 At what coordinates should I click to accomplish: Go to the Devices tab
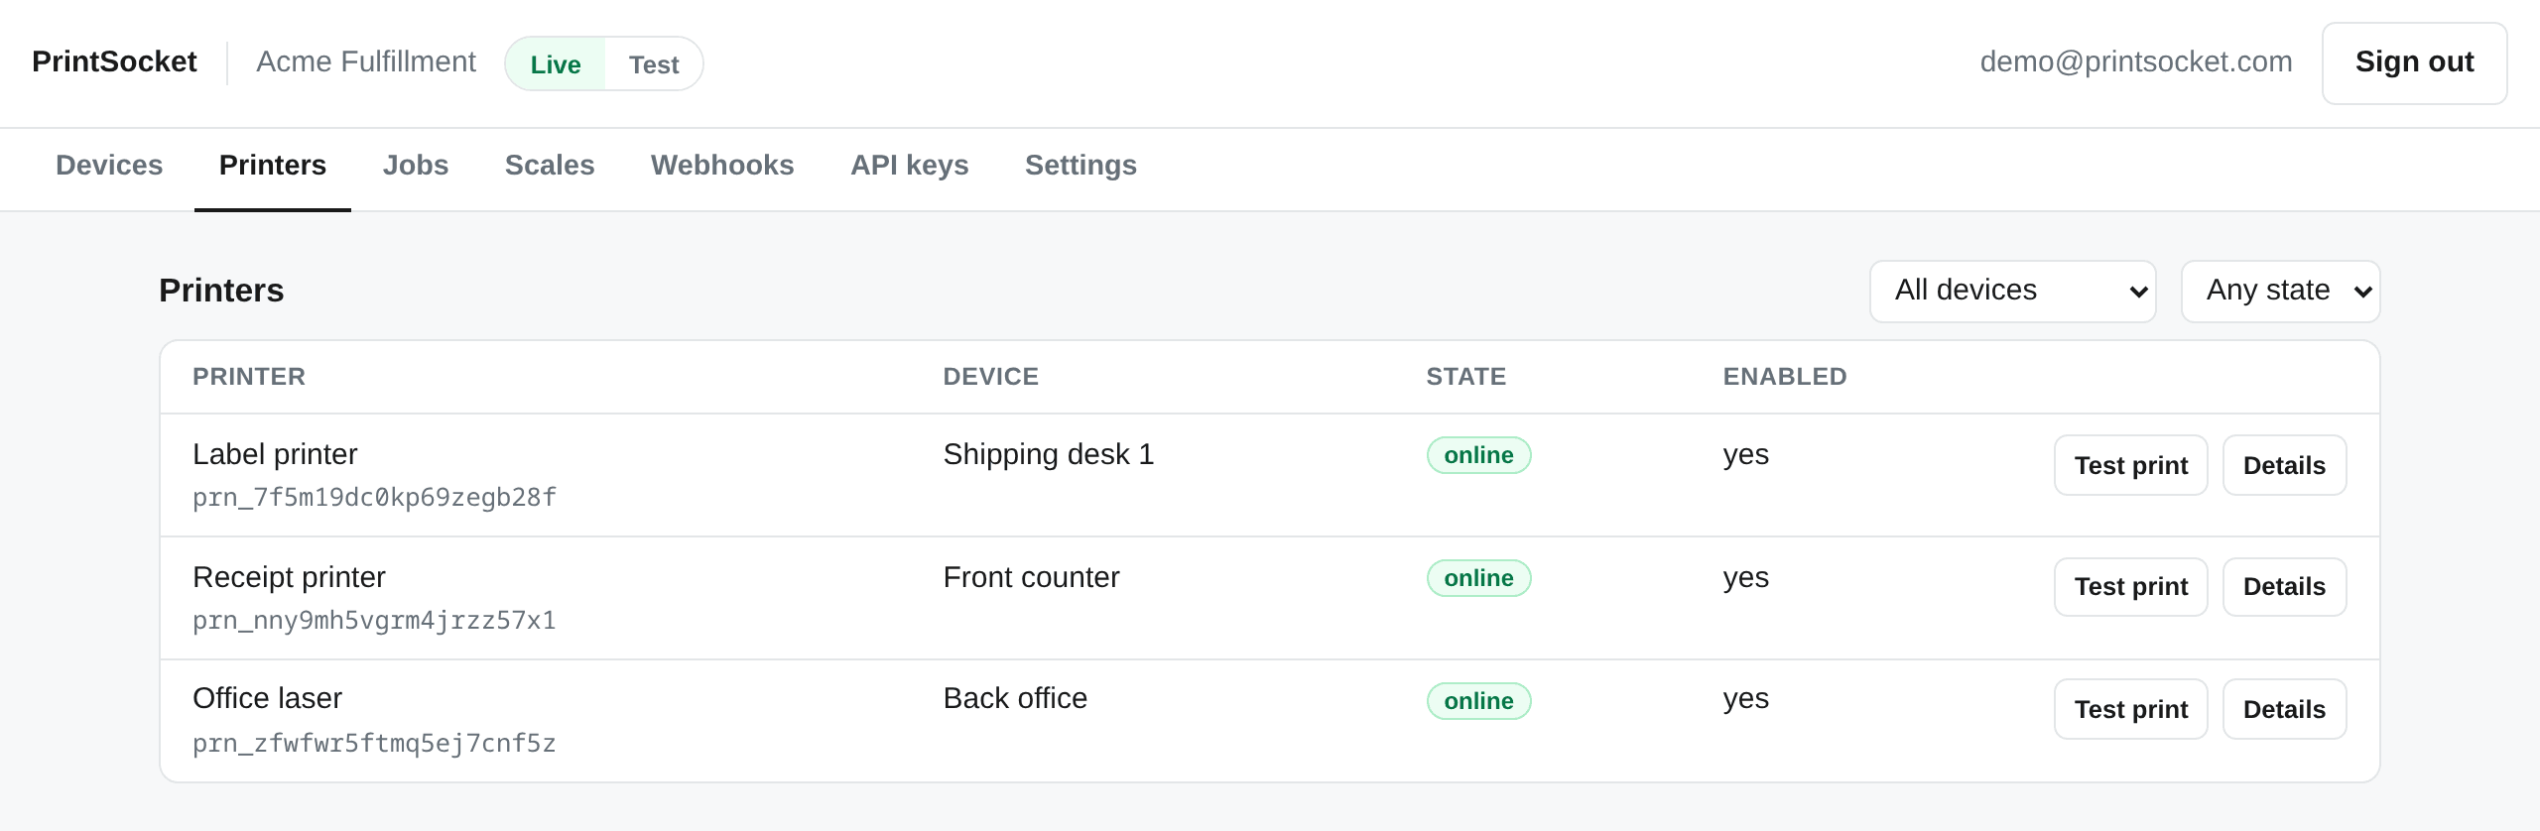109,166
